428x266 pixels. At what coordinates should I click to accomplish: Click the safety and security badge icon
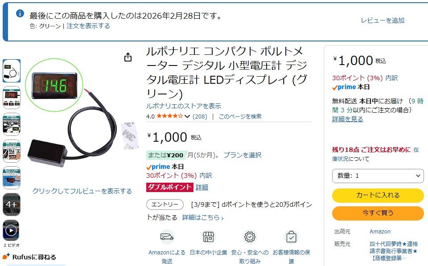(250, 237)
